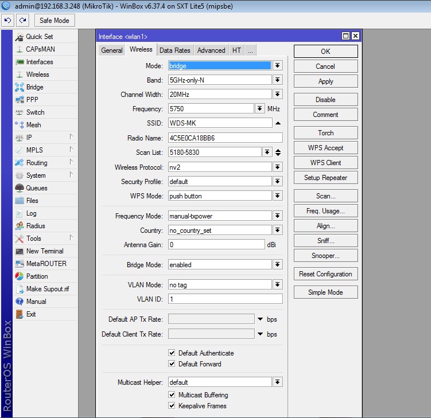This screenshot has width=431, height=418.
Task: Click the Radio Name input field
Action: 226,138
